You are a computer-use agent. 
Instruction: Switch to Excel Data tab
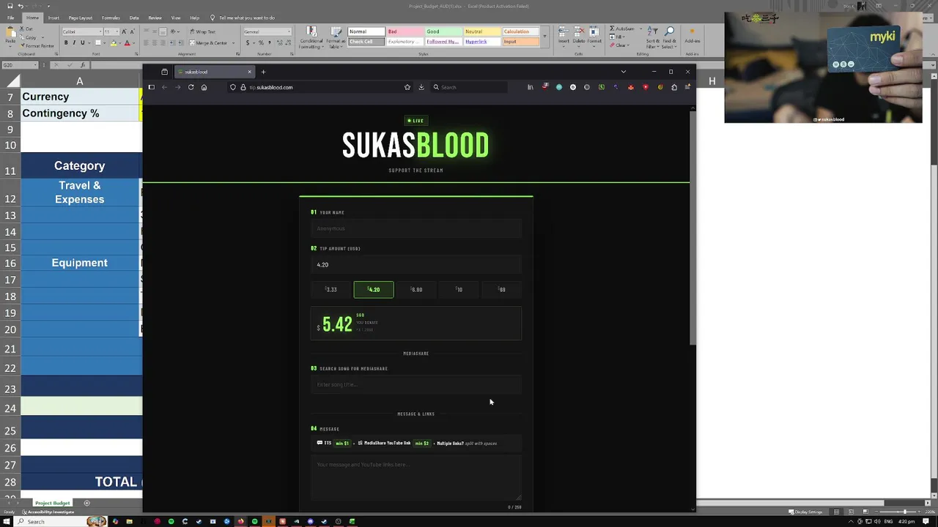point(134,18)
